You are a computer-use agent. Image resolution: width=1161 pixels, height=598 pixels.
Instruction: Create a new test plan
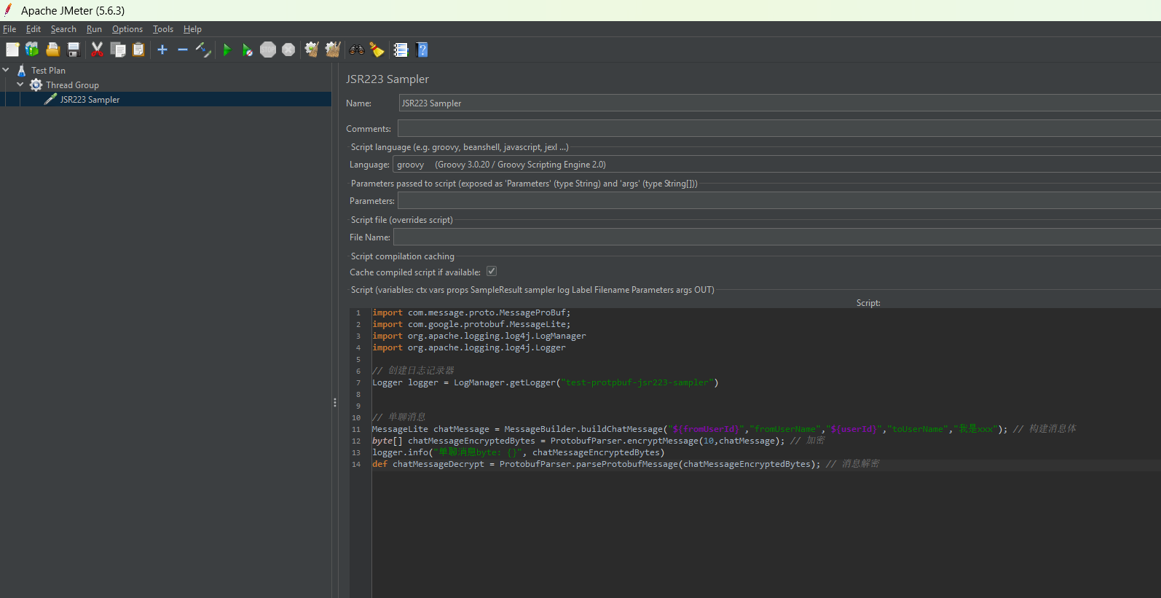point(12,50)
